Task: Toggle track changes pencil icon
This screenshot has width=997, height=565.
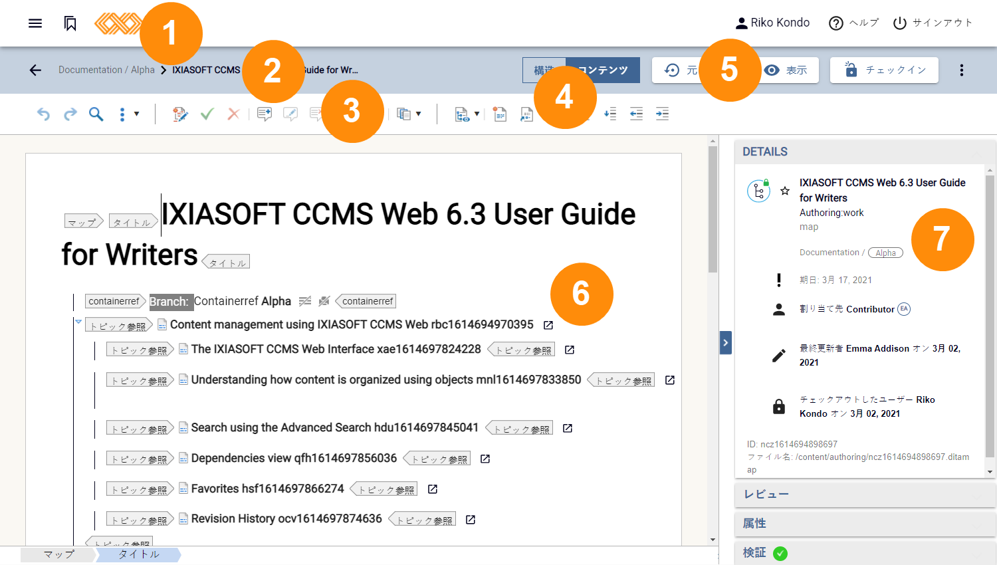Action: point(180,114)
